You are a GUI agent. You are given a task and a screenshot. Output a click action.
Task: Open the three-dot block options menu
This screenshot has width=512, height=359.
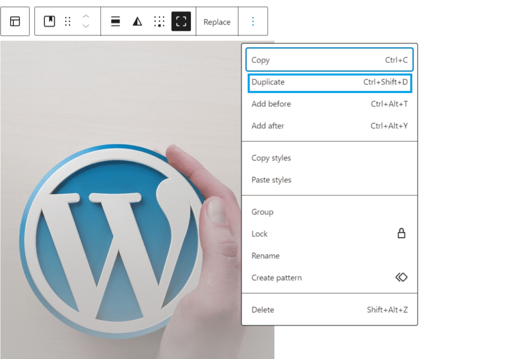252,21
